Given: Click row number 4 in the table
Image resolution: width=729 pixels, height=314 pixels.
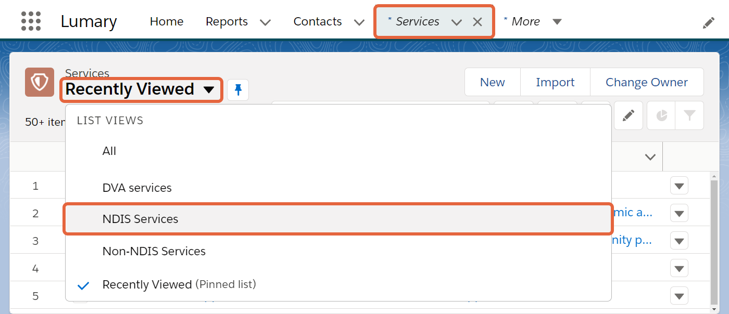Looking at the screenshot, I should (35, 268).
